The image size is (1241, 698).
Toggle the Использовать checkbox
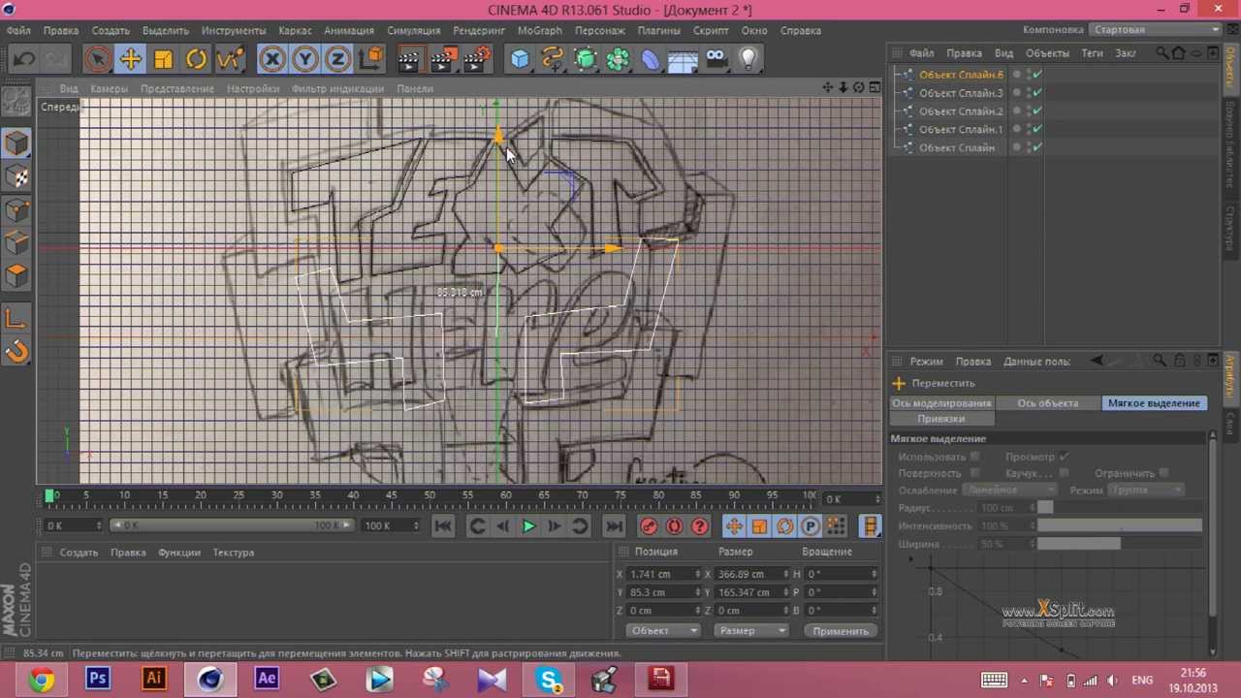(x=974, y=457)
